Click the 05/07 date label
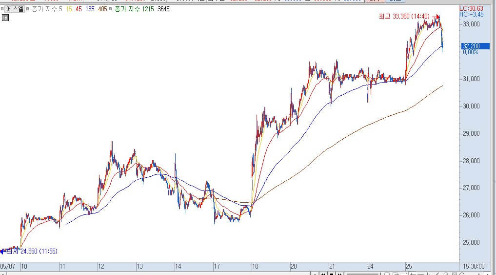This screenshot has width=496, height=275. [x=8, y=266]
